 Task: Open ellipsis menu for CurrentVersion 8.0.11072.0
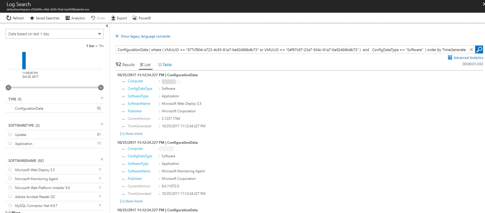click(x=123, y=186)
